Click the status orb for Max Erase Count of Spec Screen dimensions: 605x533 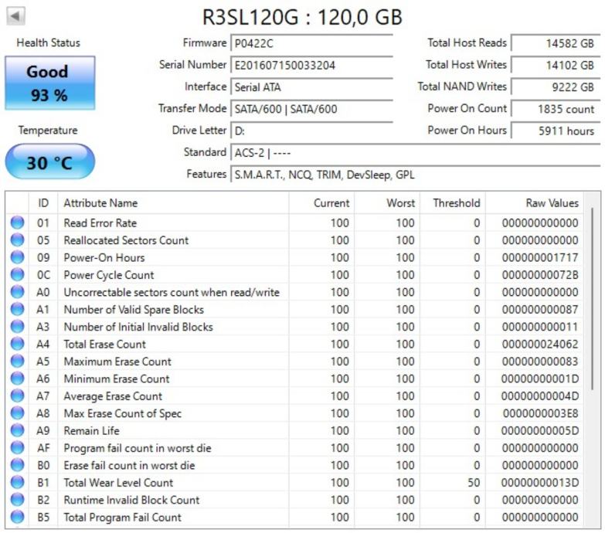[17, 413]
